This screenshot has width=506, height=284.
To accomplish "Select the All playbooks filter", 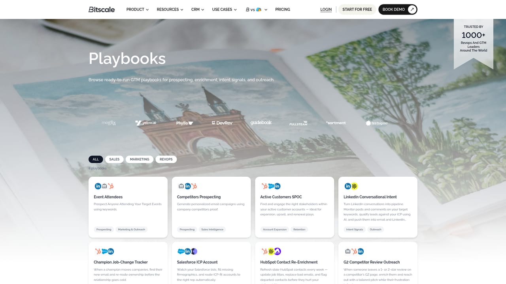I will [96, 159].
